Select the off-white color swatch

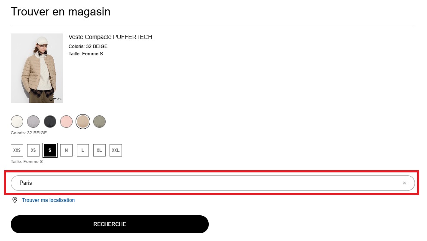pyautogui.click(x=17, y=122)
